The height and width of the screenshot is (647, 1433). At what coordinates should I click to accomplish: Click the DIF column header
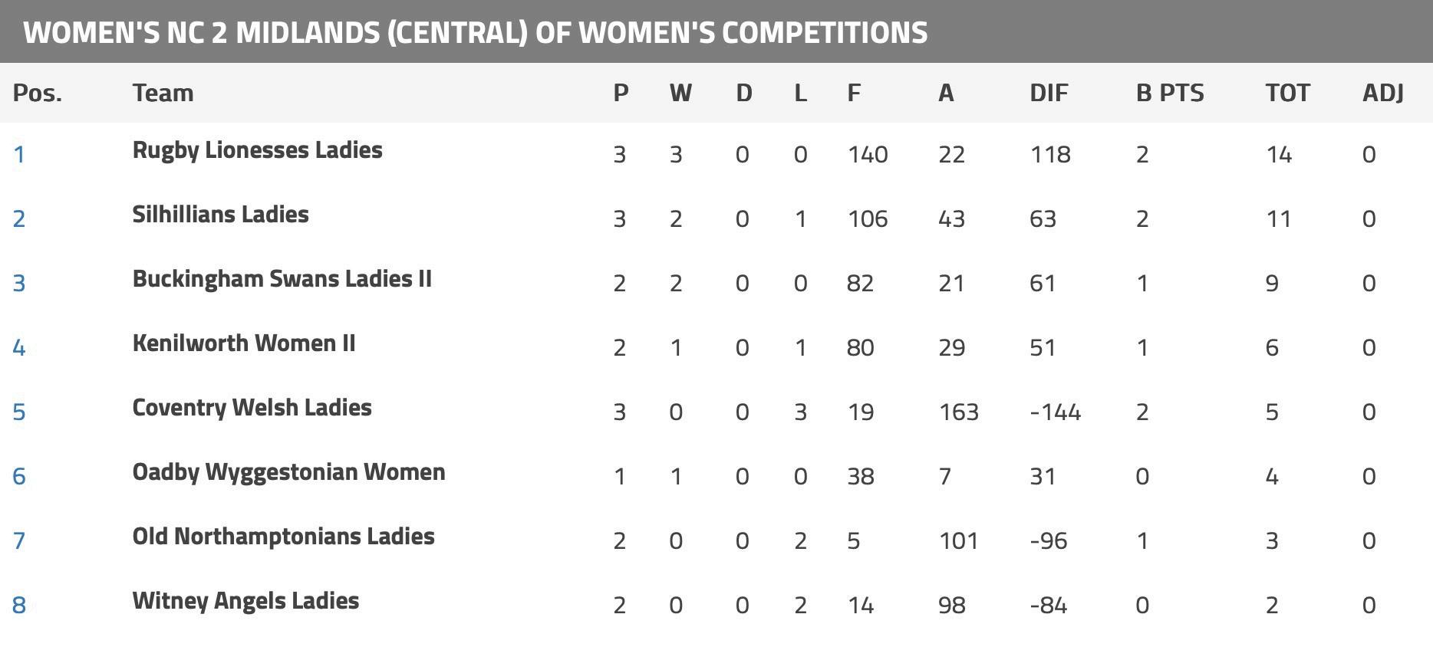tap(1049, 94)
